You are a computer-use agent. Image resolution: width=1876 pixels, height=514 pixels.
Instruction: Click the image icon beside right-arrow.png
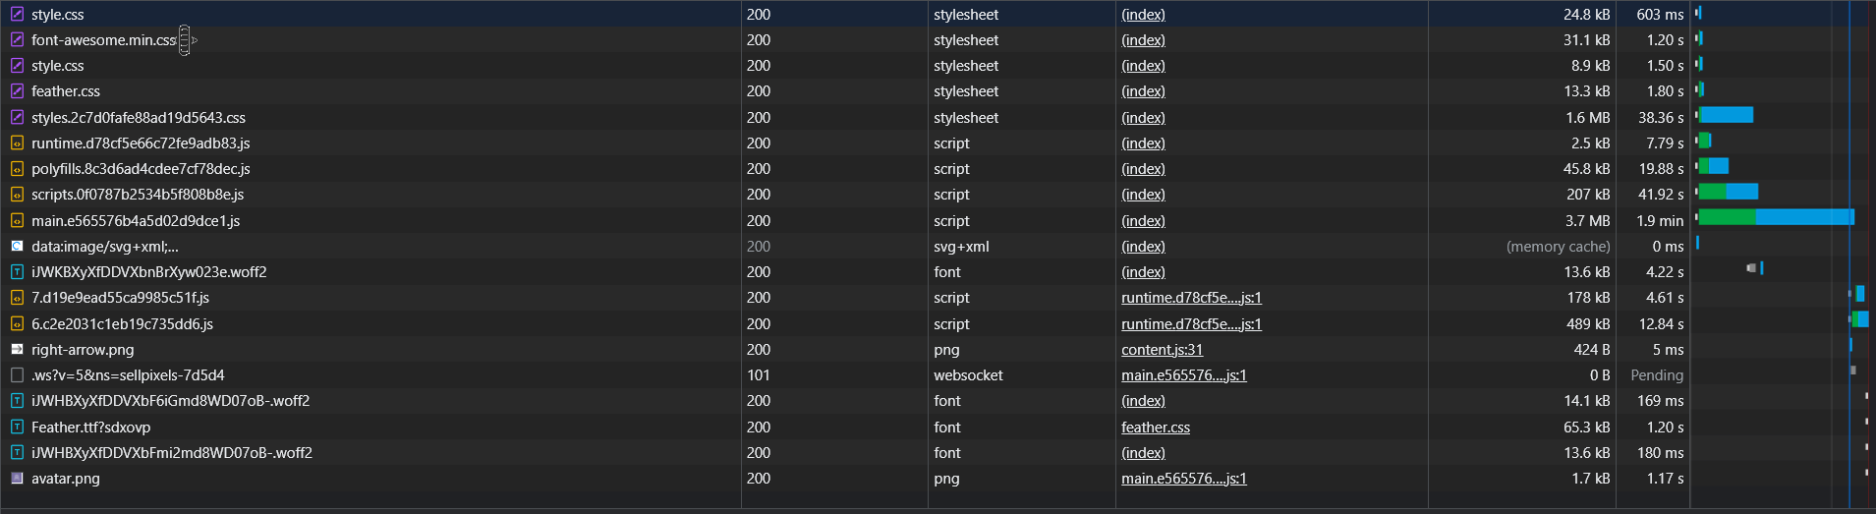[17, 350]
